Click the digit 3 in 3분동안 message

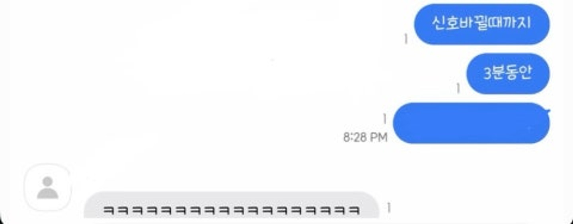(x=487, y=74)
